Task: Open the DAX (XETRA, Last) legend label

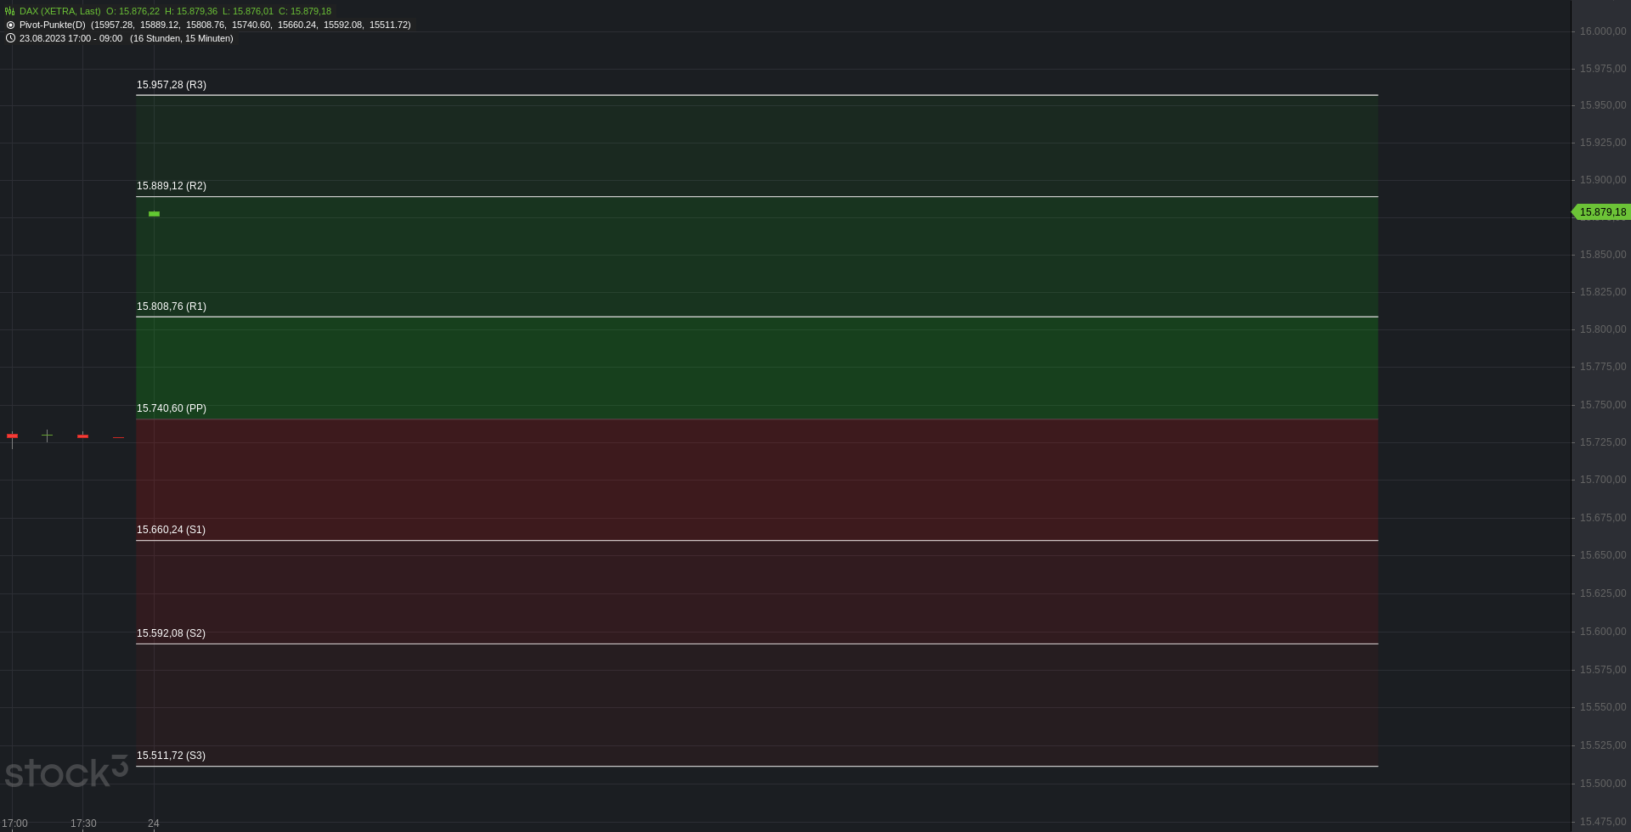Action: [59, 11]
